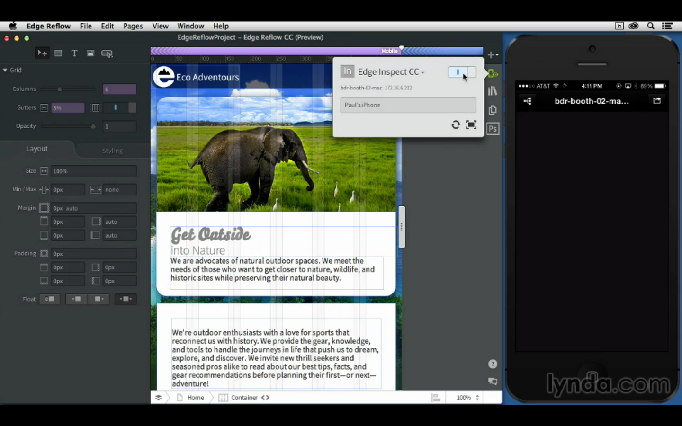682x426 pixels.
Task: Click the Size input field showing 100%
Action: pyautogui.click(x=94, y=171)
